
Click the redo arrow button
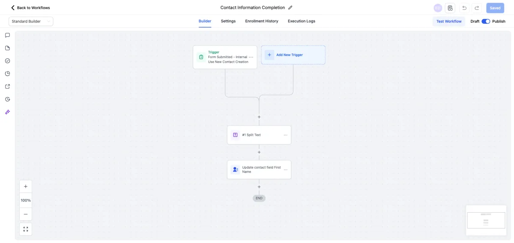click(x=476, y=8)
